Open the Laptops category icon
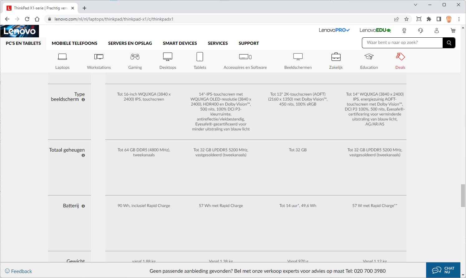This screenshot has height=278, width=466. click(x=62, y=57)
